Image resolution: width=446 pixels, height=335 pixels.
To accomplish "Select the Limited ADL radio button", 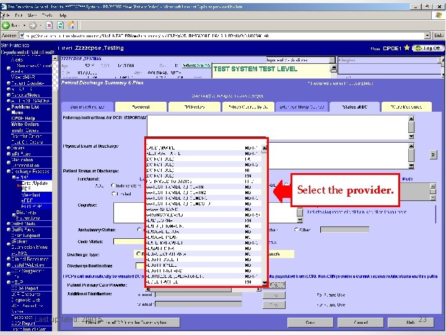I will click(x=113, y=194).
